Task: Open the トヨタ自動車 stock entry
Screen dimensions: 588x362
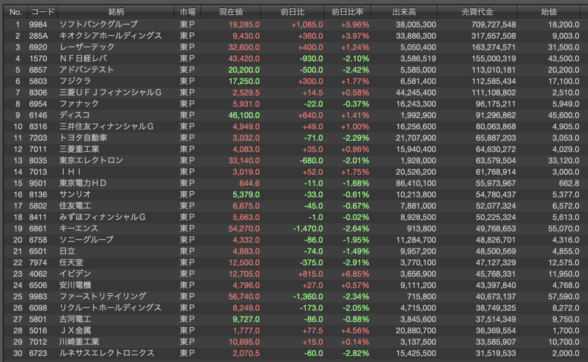Action: pyautogui.click(x=295, y=138)
